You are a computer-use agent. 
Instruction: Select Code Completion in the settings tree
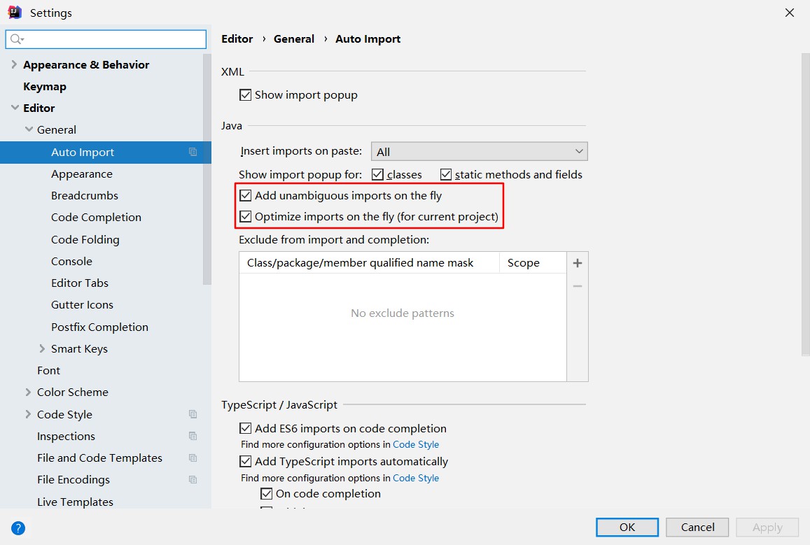(96, 218)
